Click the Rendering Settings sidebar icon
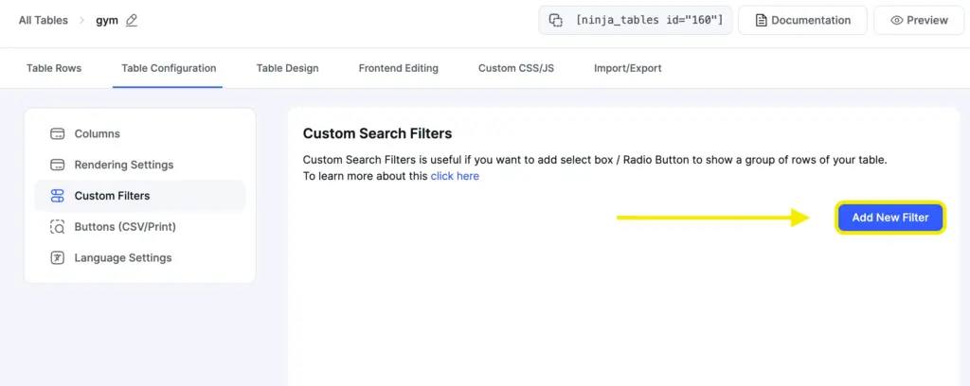This screenshot has height=386, width=970. (57, 165)
